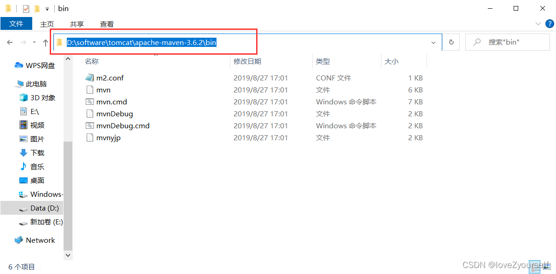Screen dimensions: 556x274
Task: Click the 此电脑 computer icon
Action: (x=19, y=84)
